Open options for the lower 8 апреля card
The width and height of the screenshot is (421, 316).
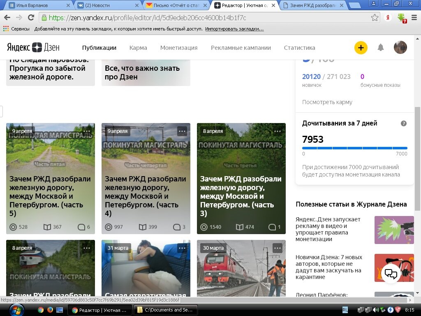87,248
